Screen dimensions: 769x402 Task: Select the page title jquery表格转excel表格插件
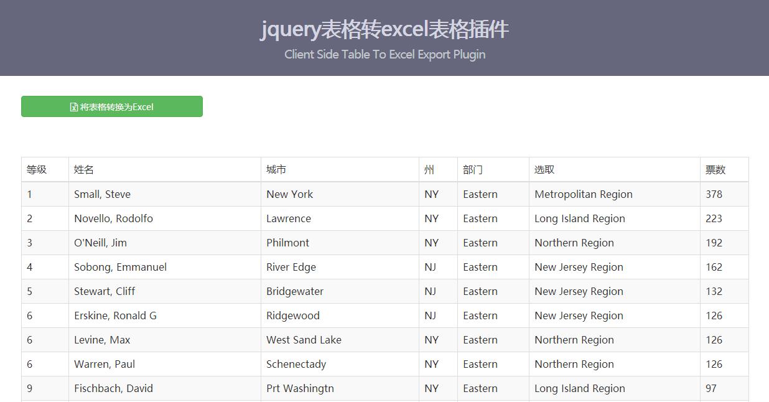tap(384, 29)
